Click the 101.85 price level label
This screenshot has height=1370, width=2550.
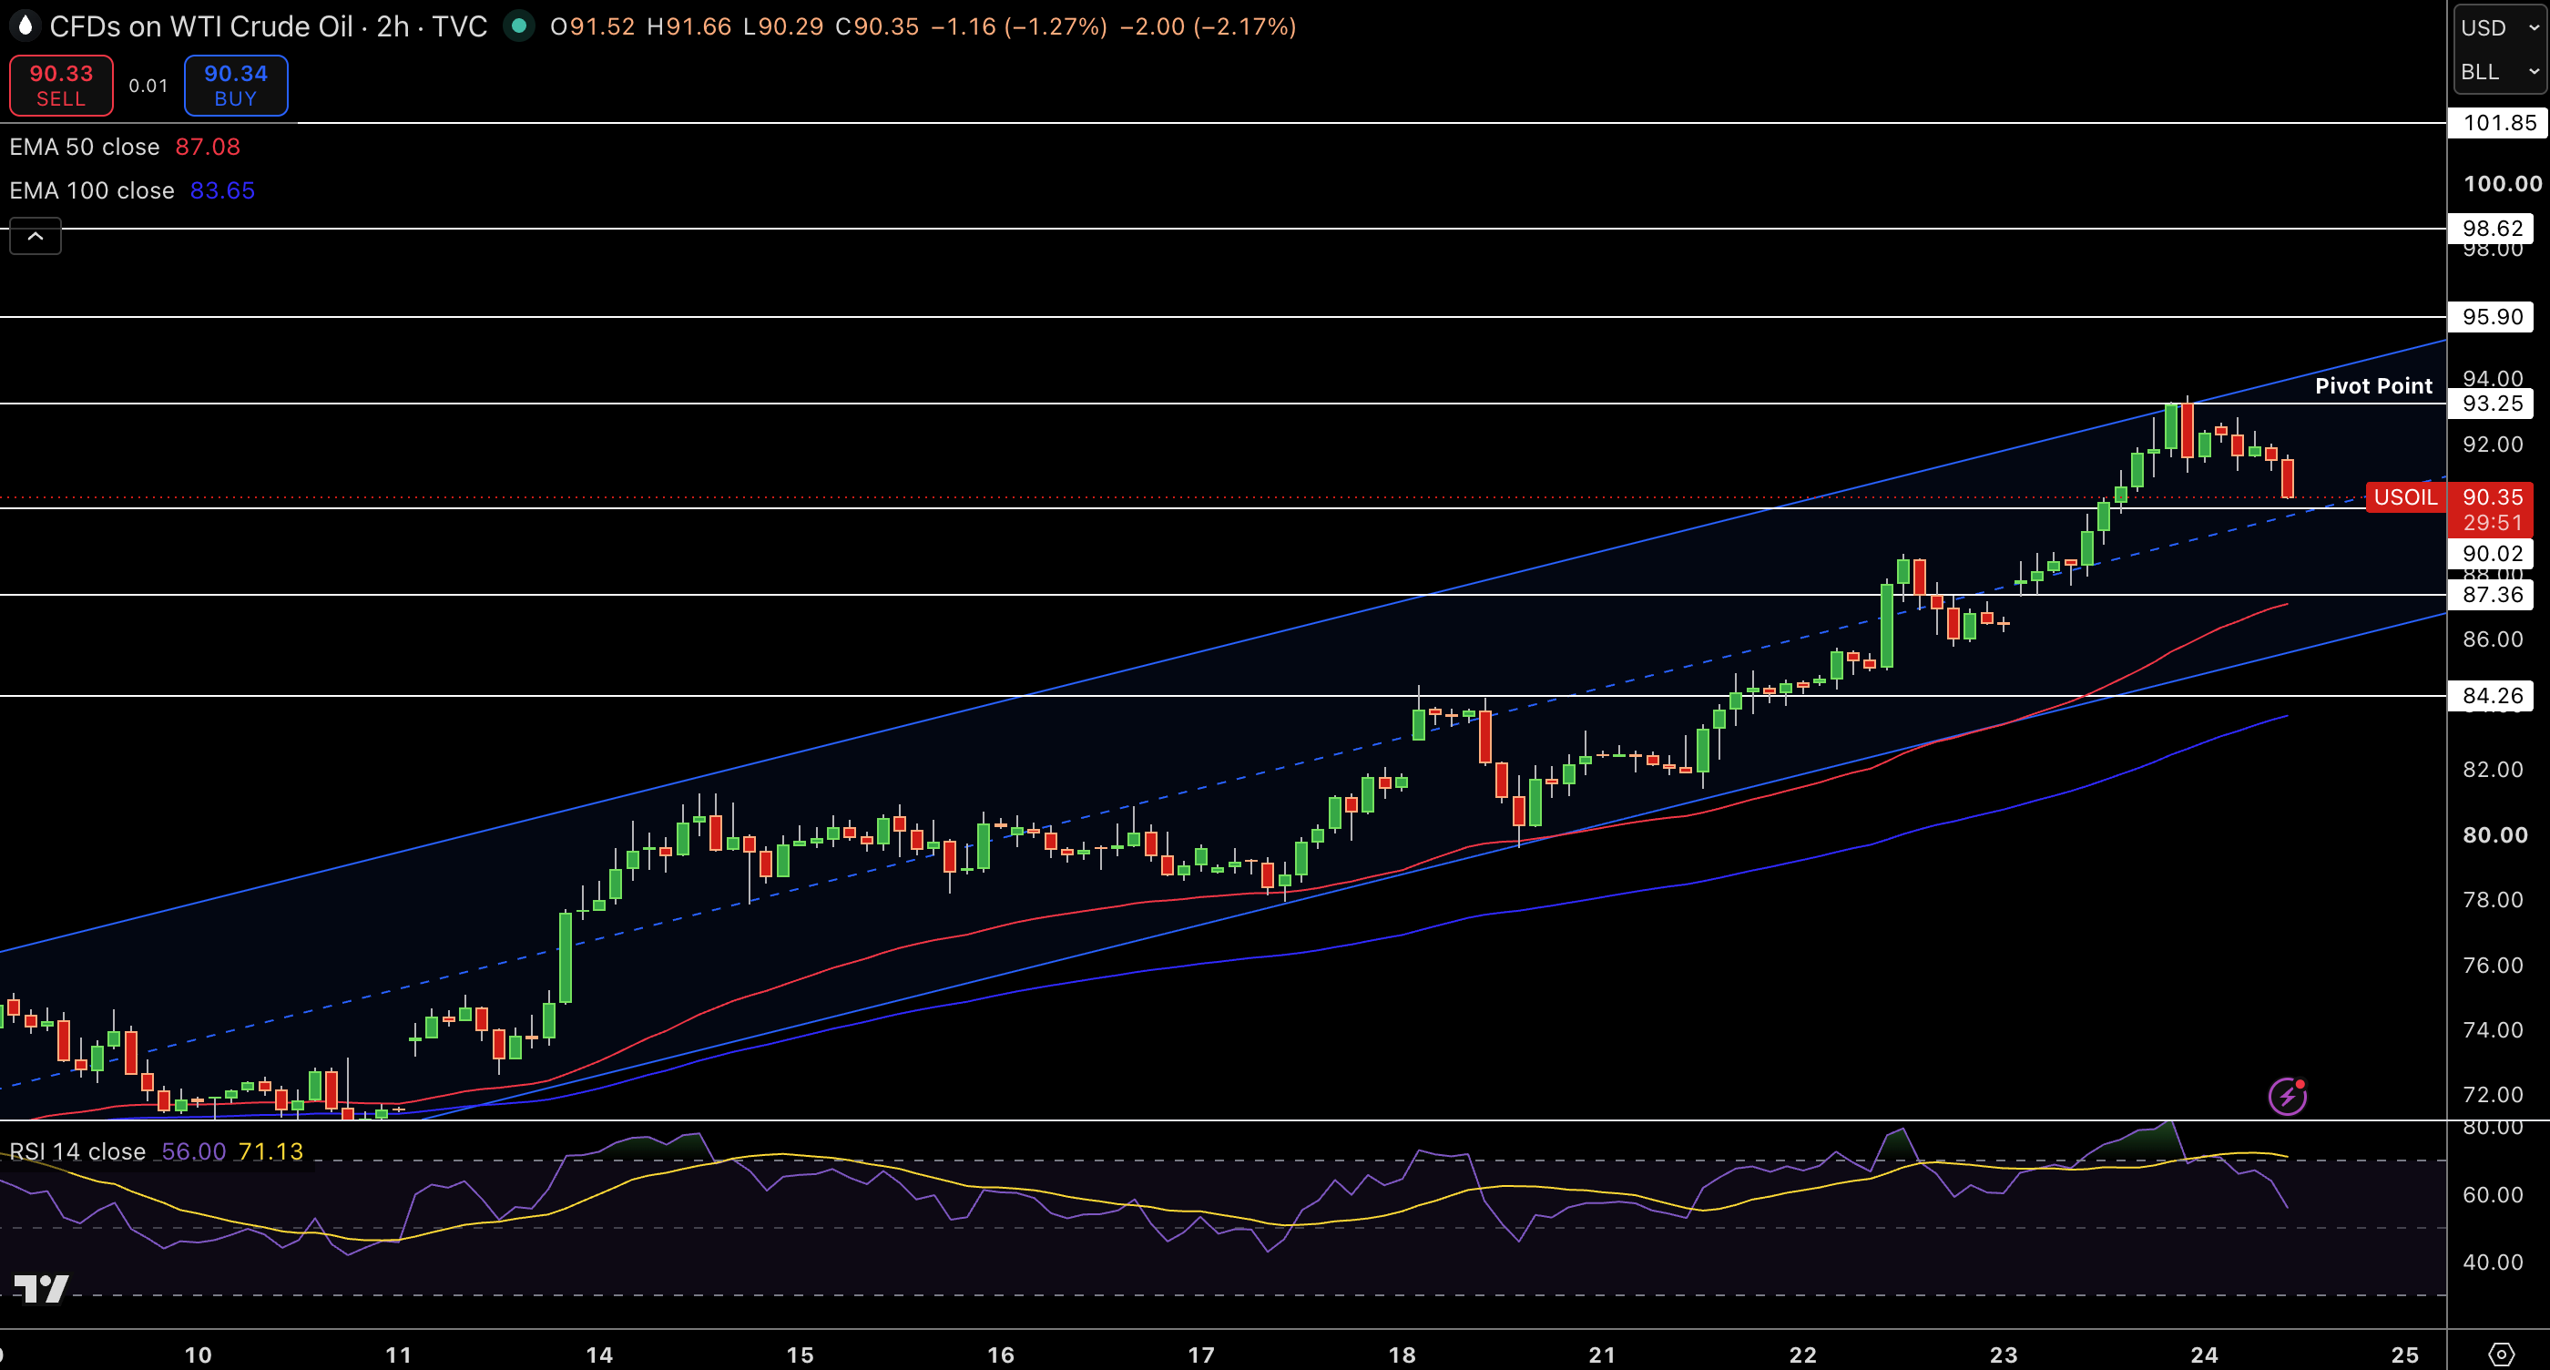click(2498, 123)
